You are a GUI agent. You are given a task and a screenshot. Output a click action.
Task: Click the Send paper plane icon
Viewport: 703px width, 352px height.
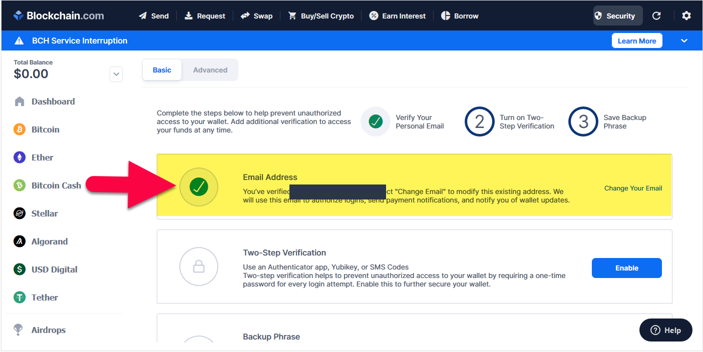(x=143, y=15)
